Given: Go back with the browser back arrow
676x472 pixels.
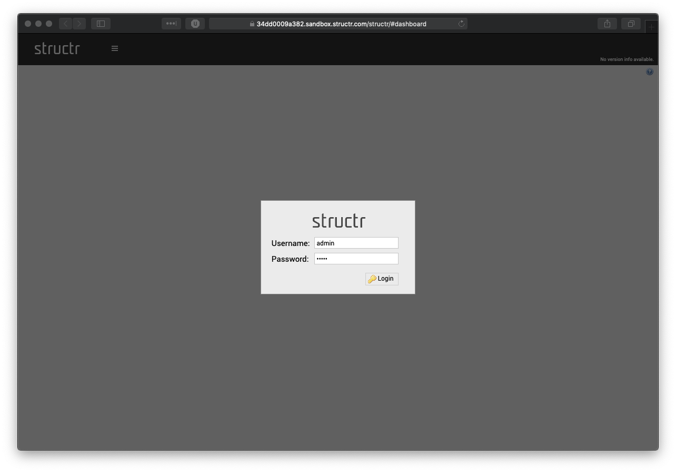Looking at the screenshot, I should 66,24.
